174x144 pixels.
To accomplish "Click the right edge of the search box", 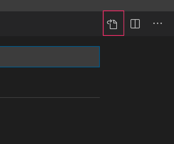I will point(99,57).
